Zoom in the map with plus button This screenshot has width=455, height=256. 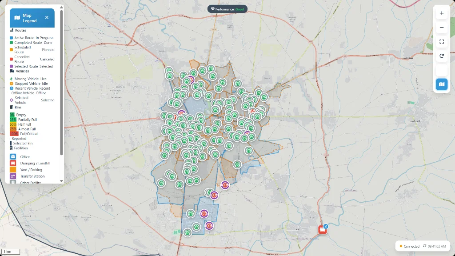(x=442, y=13)
